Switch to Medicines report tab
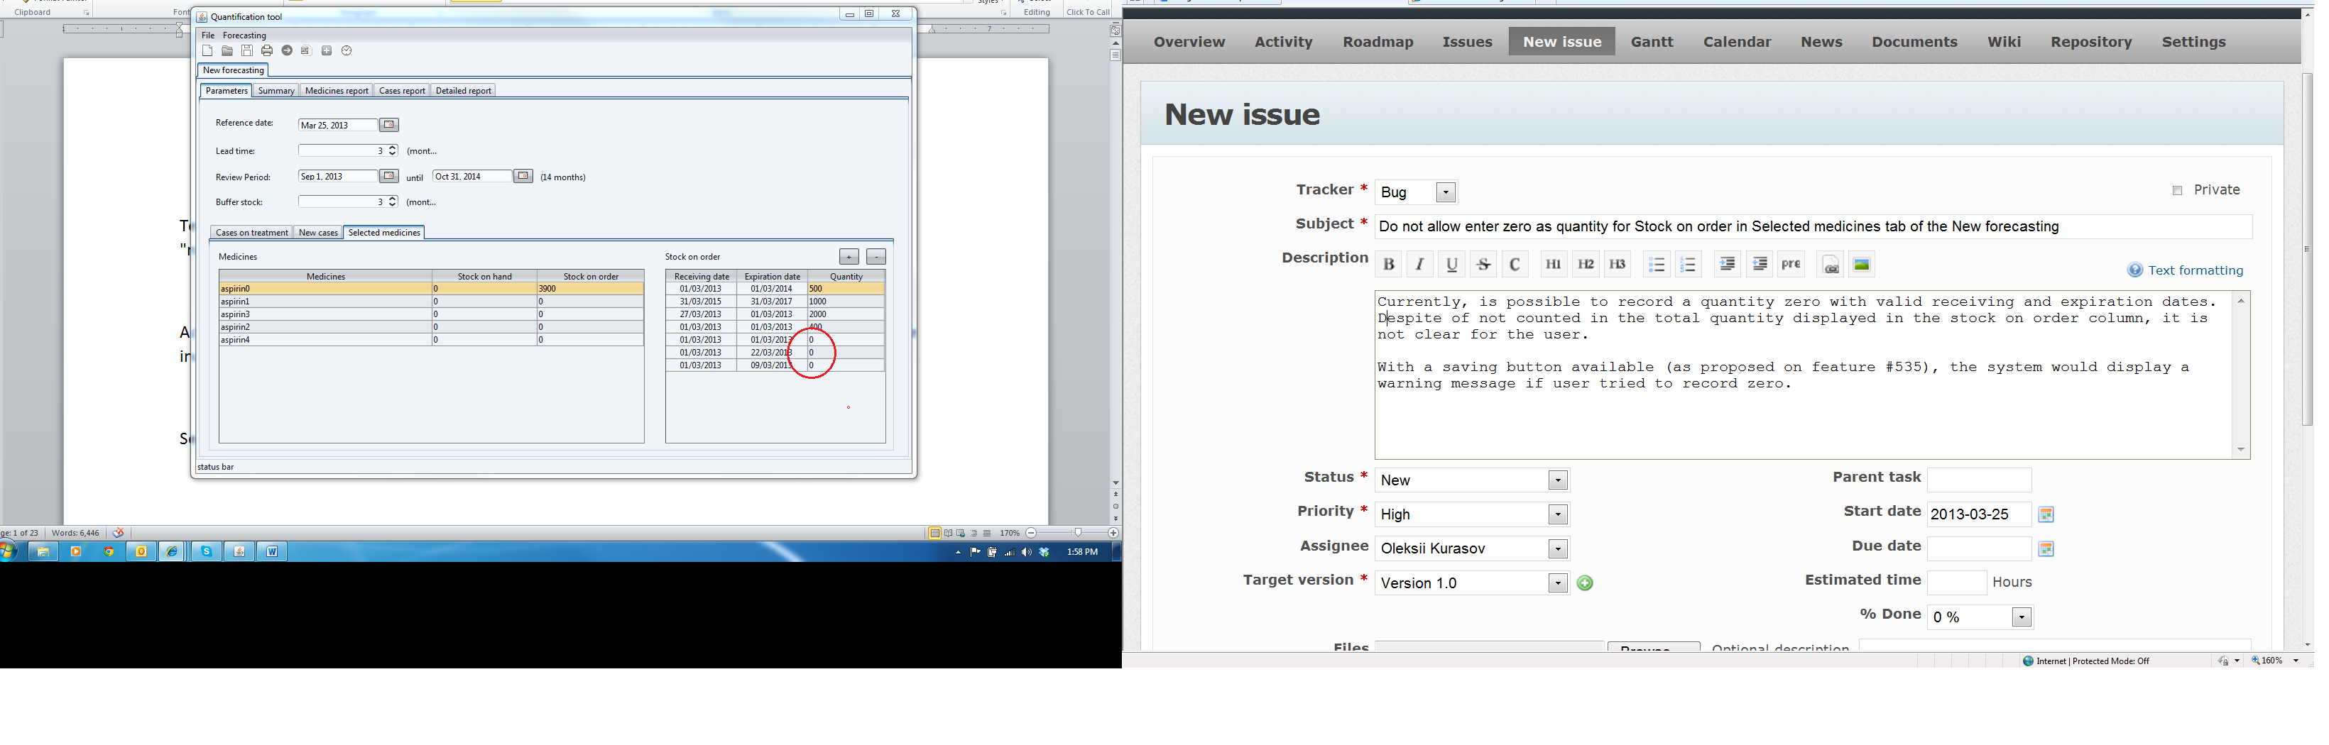Viewport: 2329px width, 745px height. pyautogui.click(x=338, y=92)
